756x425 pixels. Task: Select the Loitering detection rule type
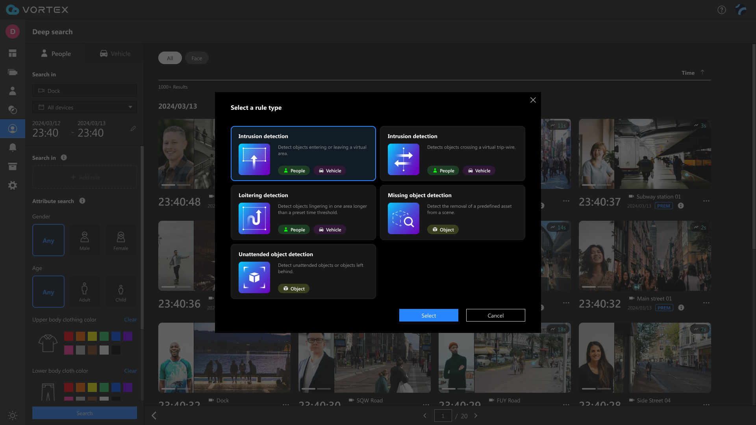tap(303, 213)
